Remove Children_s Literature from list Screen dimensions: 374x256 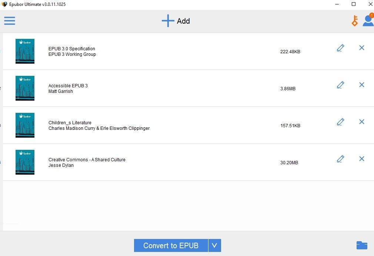coord(362,122)
